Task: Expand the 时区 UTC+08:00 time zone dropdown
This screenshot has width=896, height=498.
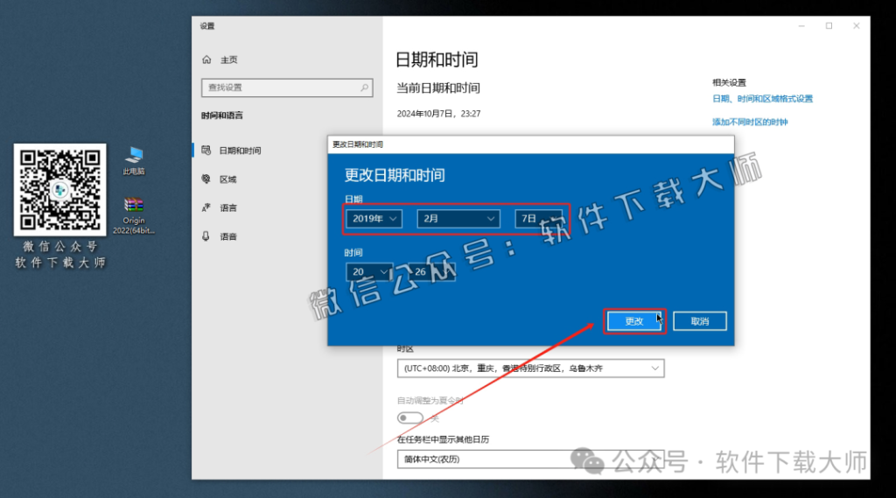Action: (531, 368)
